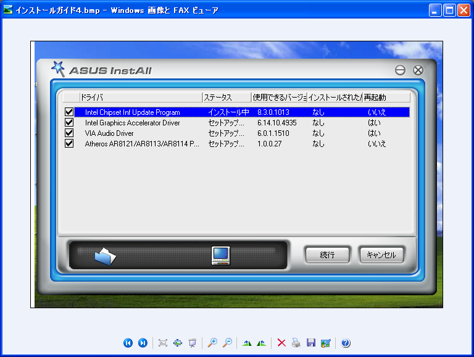Minimize the ASUS InstAll dialog
The height and width of the screenshot is (357, 474).
(400, 70)
